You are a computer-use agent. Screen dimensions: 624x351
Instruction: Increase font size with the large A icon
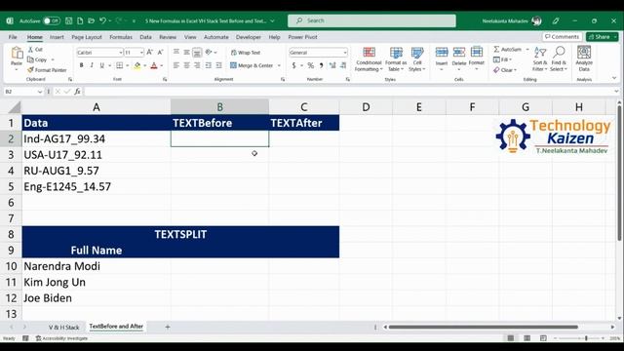click(150, 52)
